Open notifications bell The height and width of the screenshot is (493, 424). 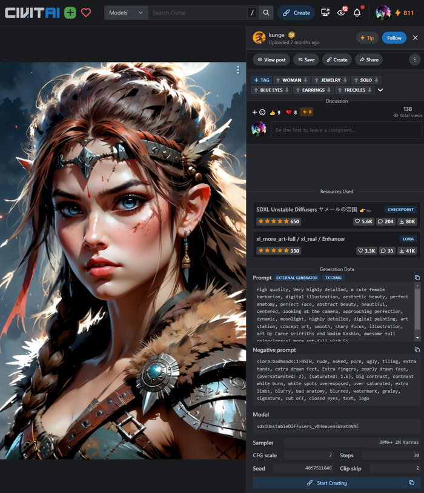click(x=357, y=13)
